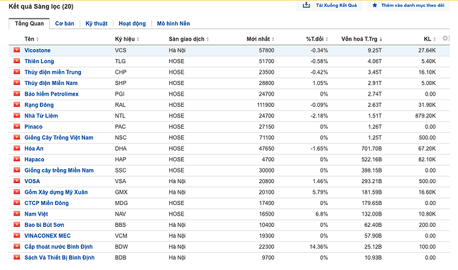Switch to the Cơ bản tab
Image resolution: width=458 pixels, height=270 pixels.
point(64,23)
